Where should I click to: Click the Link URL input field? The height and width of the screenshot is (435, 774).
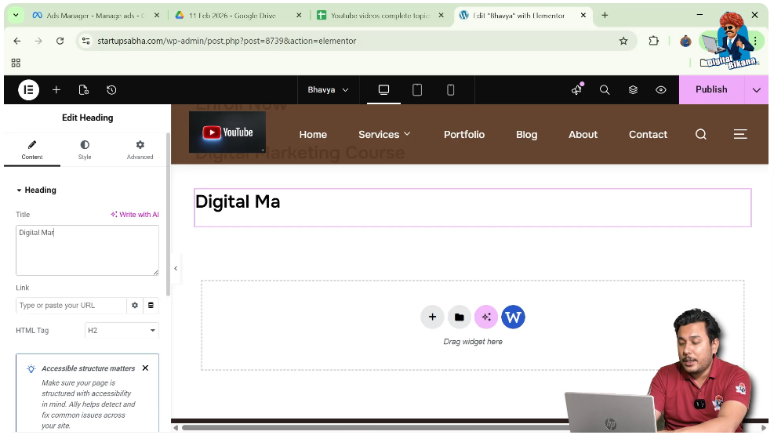click(71, 306)
